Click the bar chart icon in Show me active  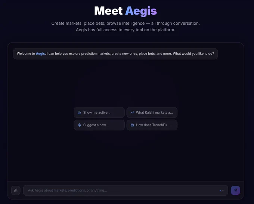tap(79, 112)
